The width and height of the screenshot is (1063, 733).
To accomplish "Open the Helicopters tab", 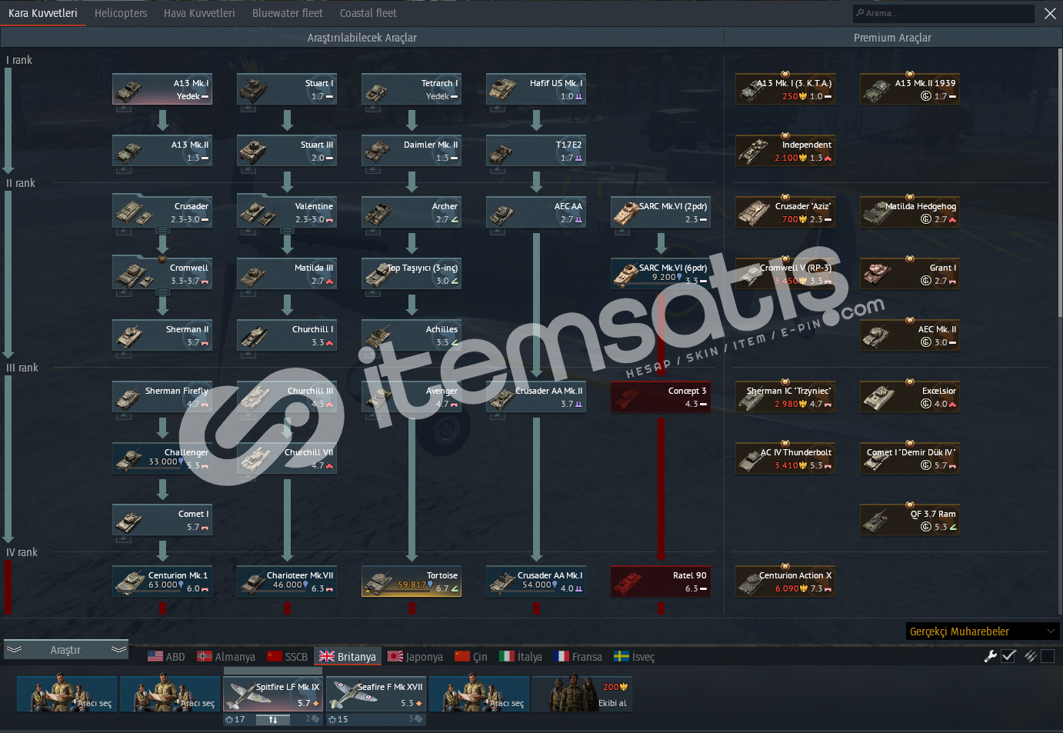I will (121, 13).
